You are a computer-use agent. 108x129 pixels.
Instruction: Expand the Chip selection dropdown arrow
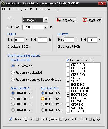pos(46,20)
